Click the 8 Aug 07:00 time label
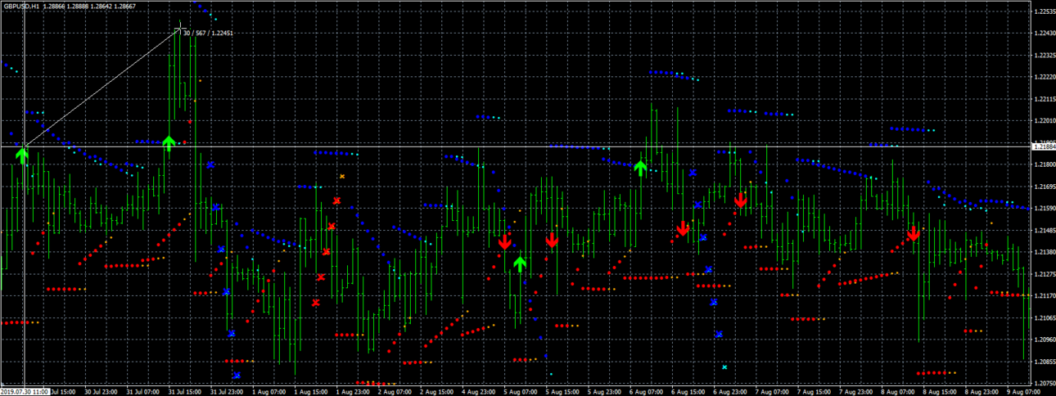The width and height of the screenshot is (1056, 396). tap(897, 392)
